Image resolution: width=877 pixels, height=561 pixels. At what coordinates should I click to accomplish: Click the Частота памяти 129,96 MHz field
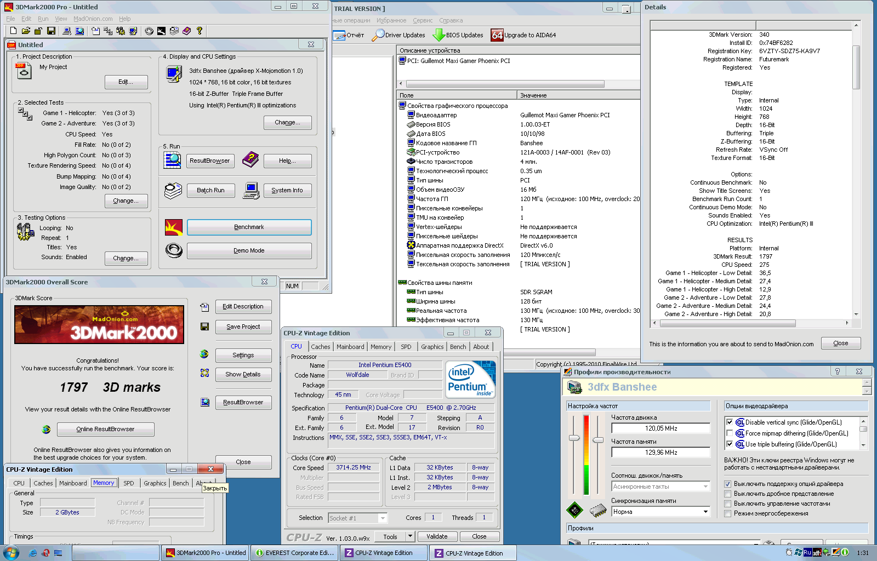(x=661, y=453)
